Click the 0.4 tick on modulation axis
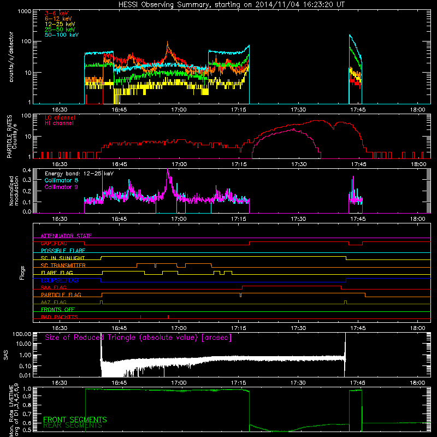Screen dimensions: 437x437 pos(27,170)
